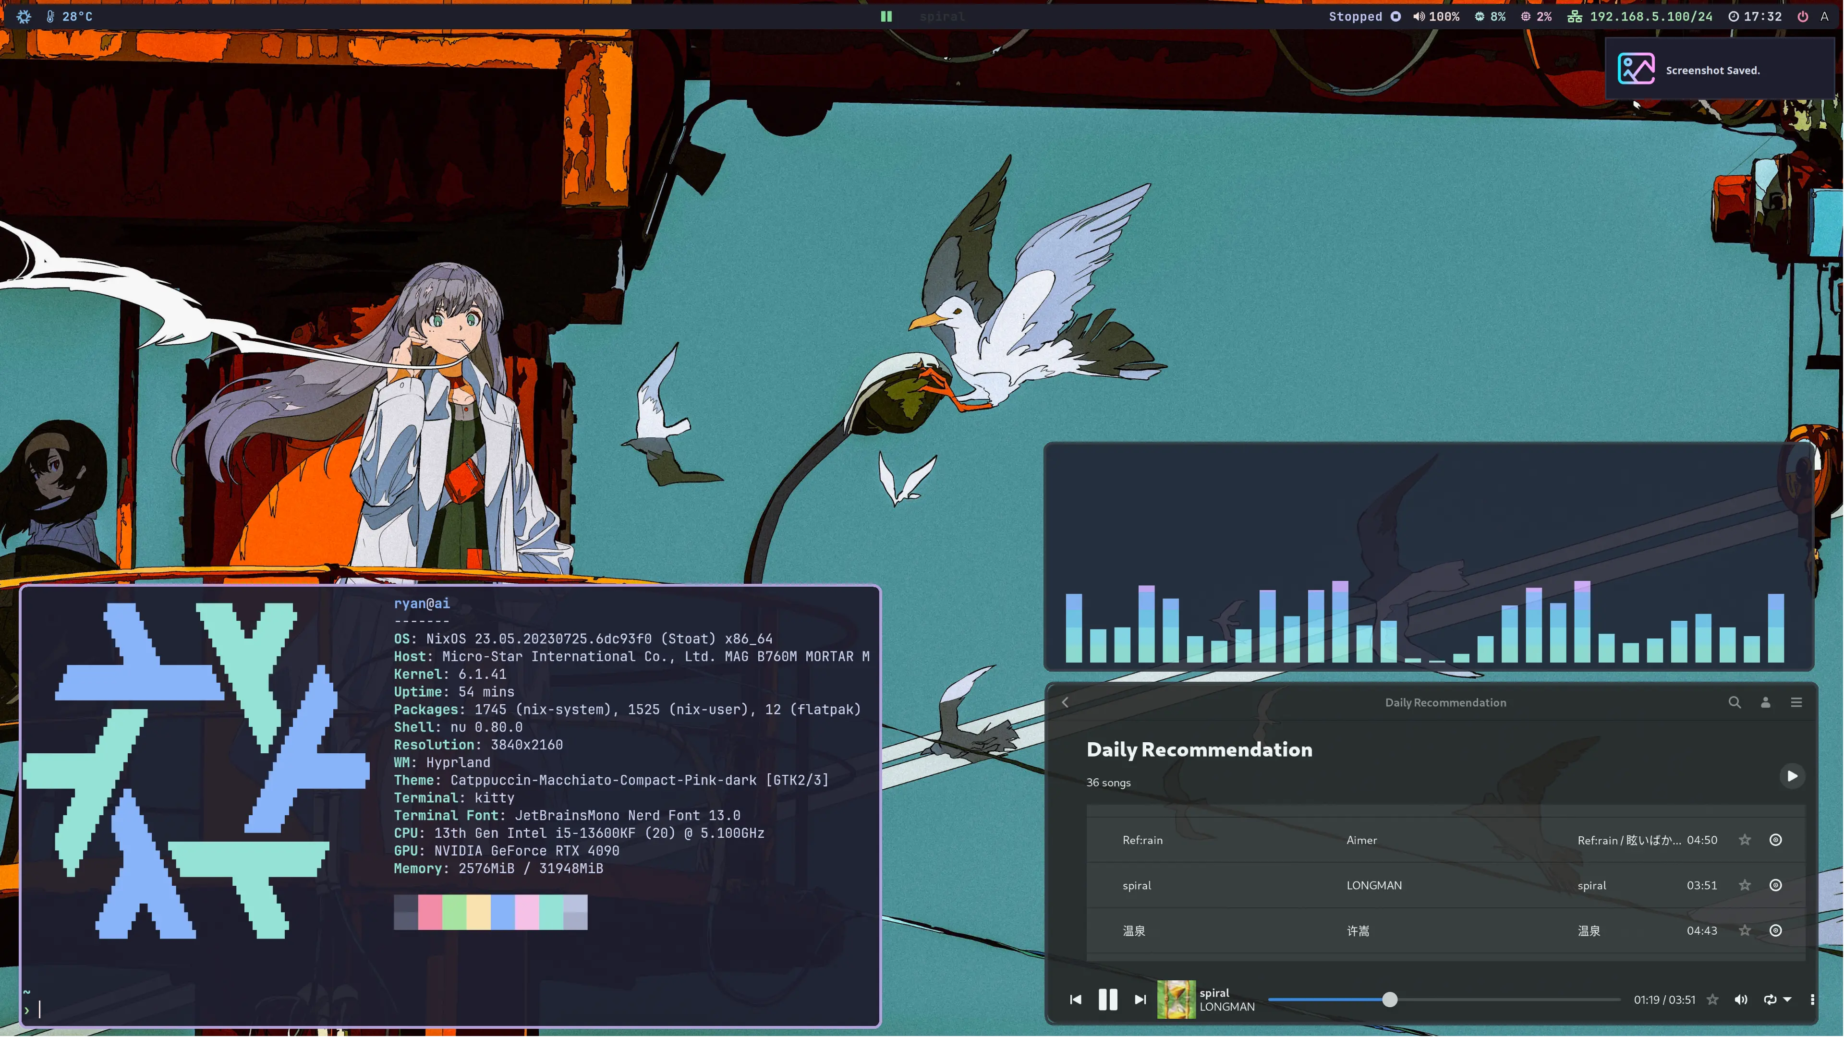Open the user account icon
This screenshot has width=1844, height=1037.
[x=1765, y=702]
